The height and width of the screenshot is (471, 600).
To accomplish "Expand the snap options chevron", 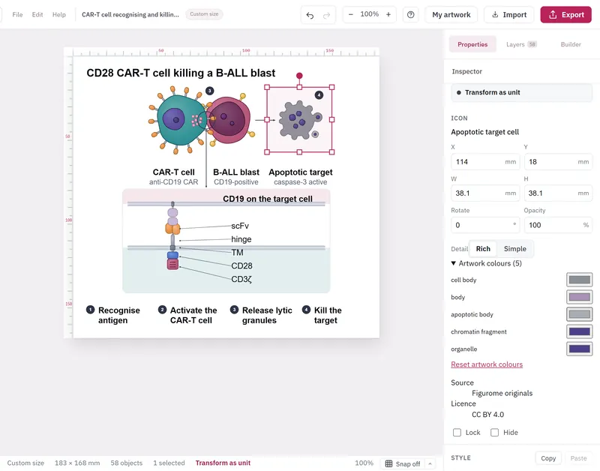I will point(430,463).
